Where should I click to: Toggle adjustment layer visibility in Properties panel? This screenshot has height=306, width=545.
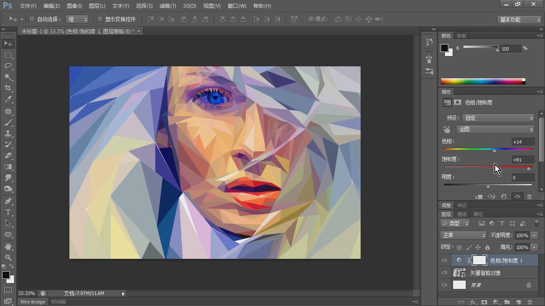[517, 196]
